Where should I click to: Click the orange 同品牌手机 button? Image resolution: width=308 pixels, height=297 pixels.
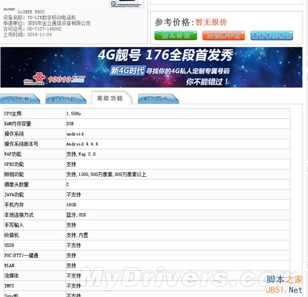click(223, 35)
